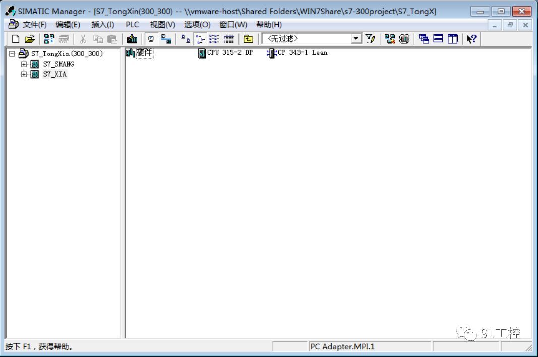This screenshot has height=357, width=538.
Task: Toggle the Online view button
Action: tap(165, 39)
